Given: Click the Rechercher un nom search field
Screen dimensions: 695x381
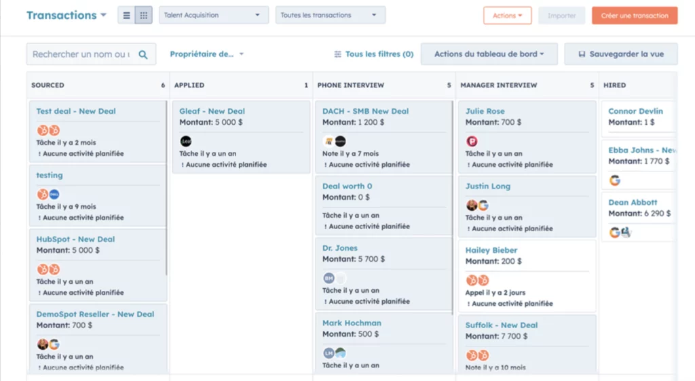Looking at the screenshot, I should 81,54.
